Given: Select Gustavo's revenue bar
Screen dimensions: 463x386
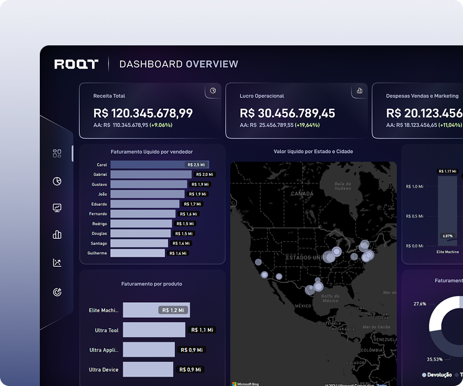Looking at the screenshot, I should click(x=149, y=185).
